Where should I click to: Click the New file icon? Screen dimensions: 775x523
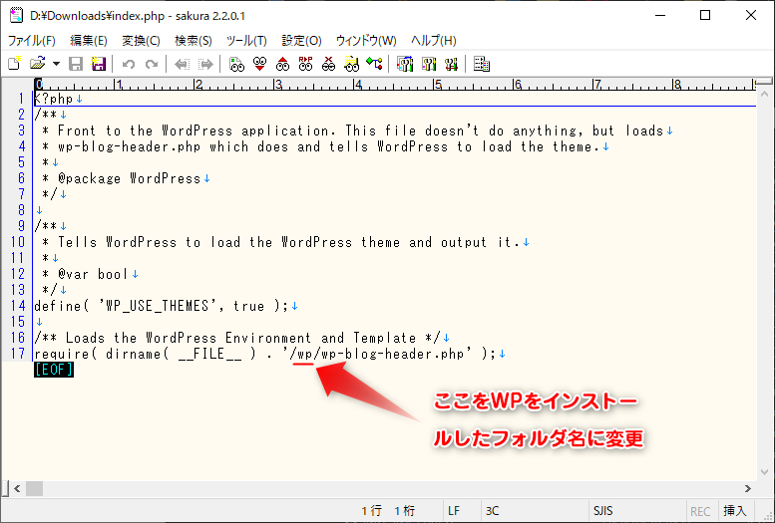pos(14,64)
